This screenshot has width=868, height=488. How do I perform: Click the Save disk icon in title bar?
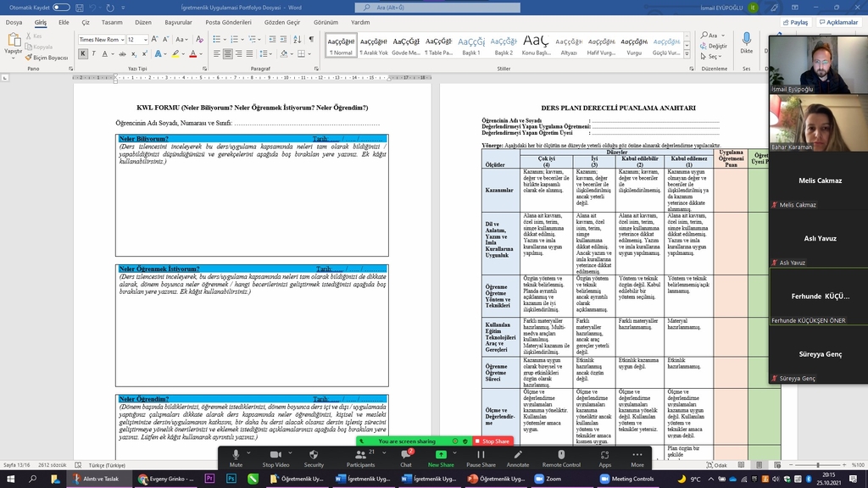(x=80, y=8)
